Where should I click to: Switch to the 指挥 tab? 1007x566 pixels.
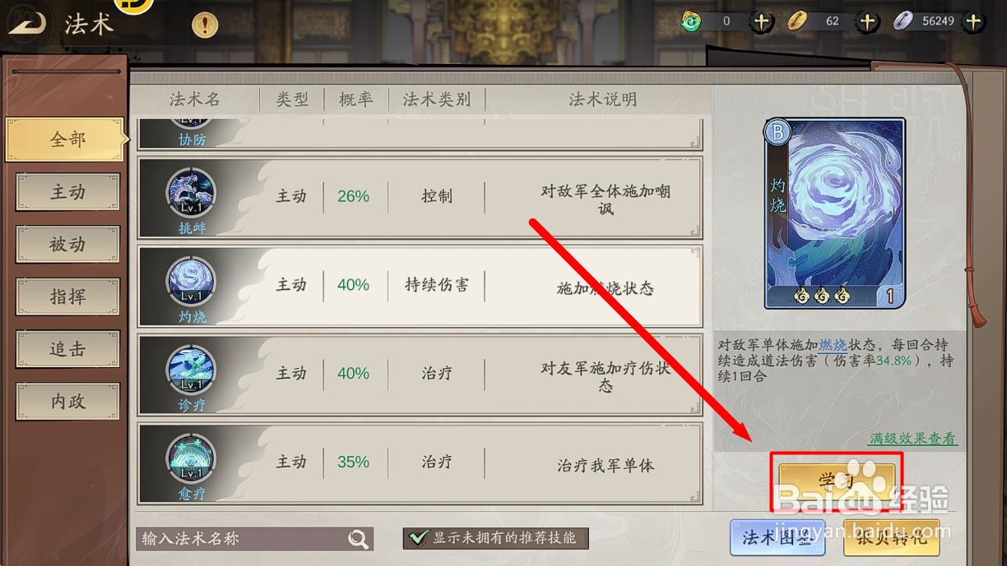[67, 297]
